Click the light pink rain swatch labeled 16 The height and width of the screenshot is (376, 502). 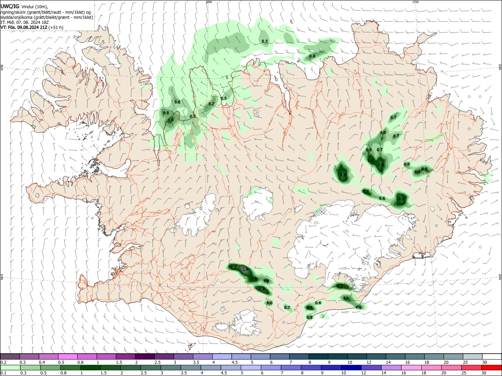coord(411,367)
